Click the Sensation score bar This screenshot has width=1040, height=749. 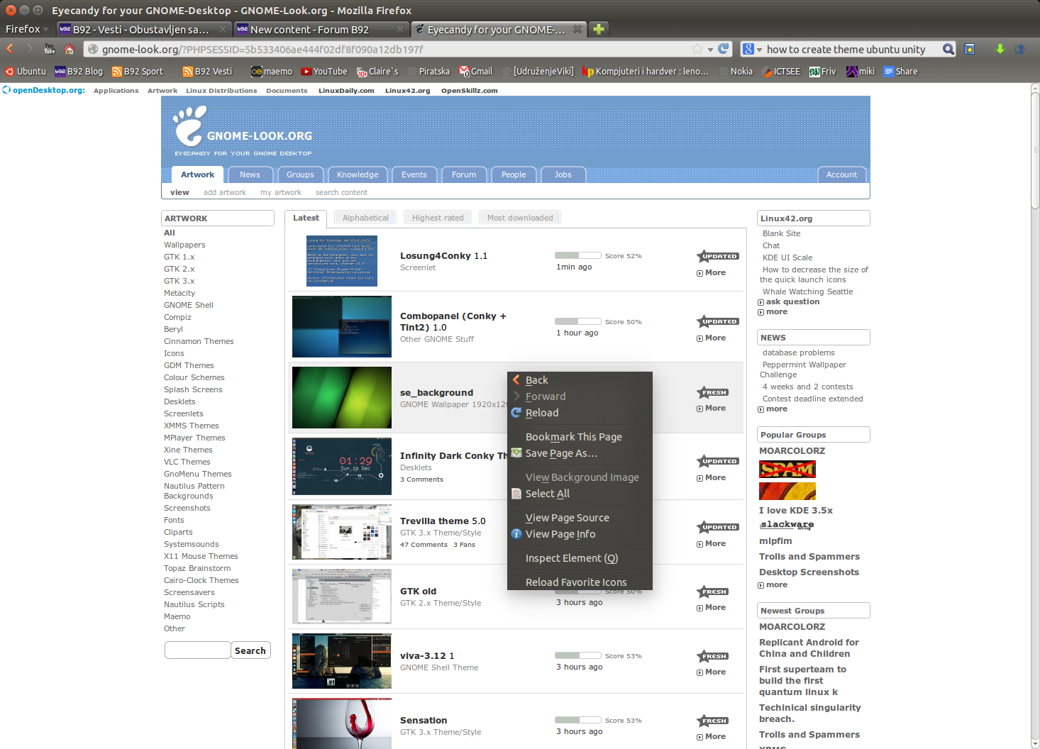[x=577, y=721]
